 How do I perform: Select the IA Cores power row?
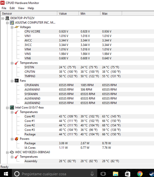pyautogui.click(x=89, y=148)
